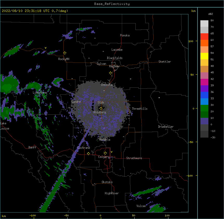Select the Blackfalds label

115,58
